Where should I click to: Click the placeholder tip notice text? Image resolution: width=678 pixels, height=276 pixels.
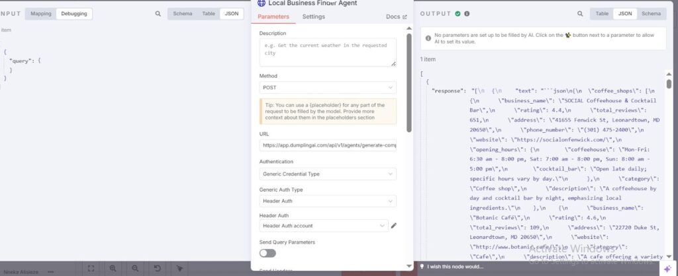tap(323, 112)
